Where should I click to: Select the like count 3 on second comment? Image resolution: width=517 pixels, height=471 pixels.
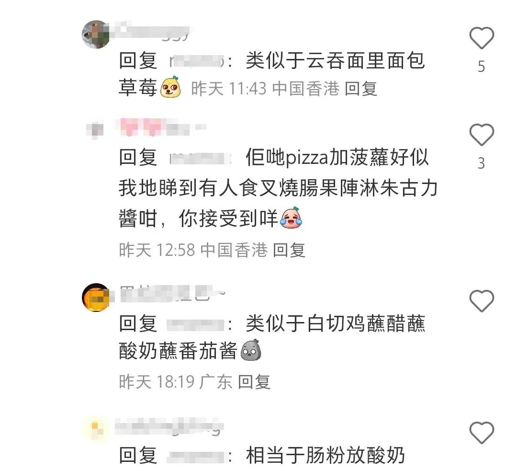coord(482,163)
